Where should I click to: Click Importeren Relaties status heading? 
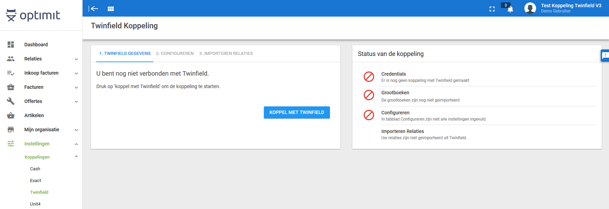click(402, 131)
